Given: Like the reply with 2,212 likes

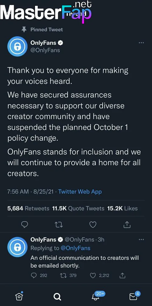Looking at the screenshot, I should (x=100, y=275).
